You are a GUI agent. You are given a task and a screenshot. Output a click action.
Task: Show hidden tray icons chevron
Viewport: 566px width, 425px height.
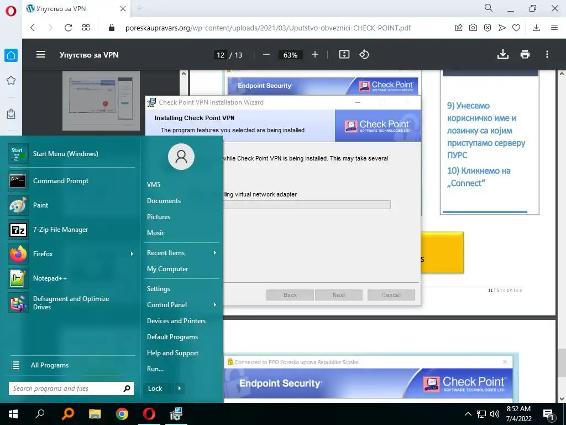pos(468,414)
